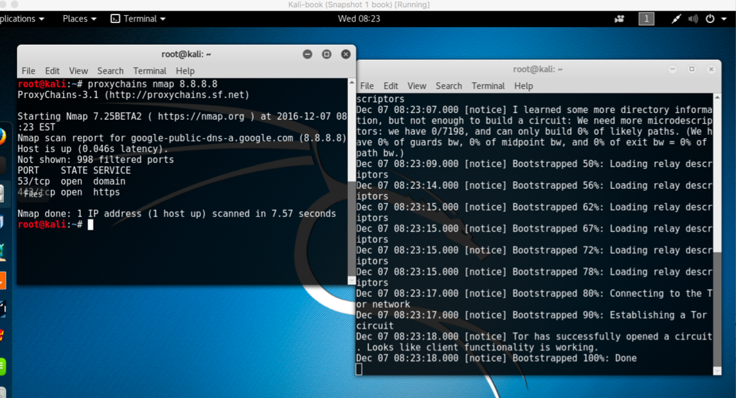
Task: Open Terminal menu in left terminal
Action: (x=150, y=71)
